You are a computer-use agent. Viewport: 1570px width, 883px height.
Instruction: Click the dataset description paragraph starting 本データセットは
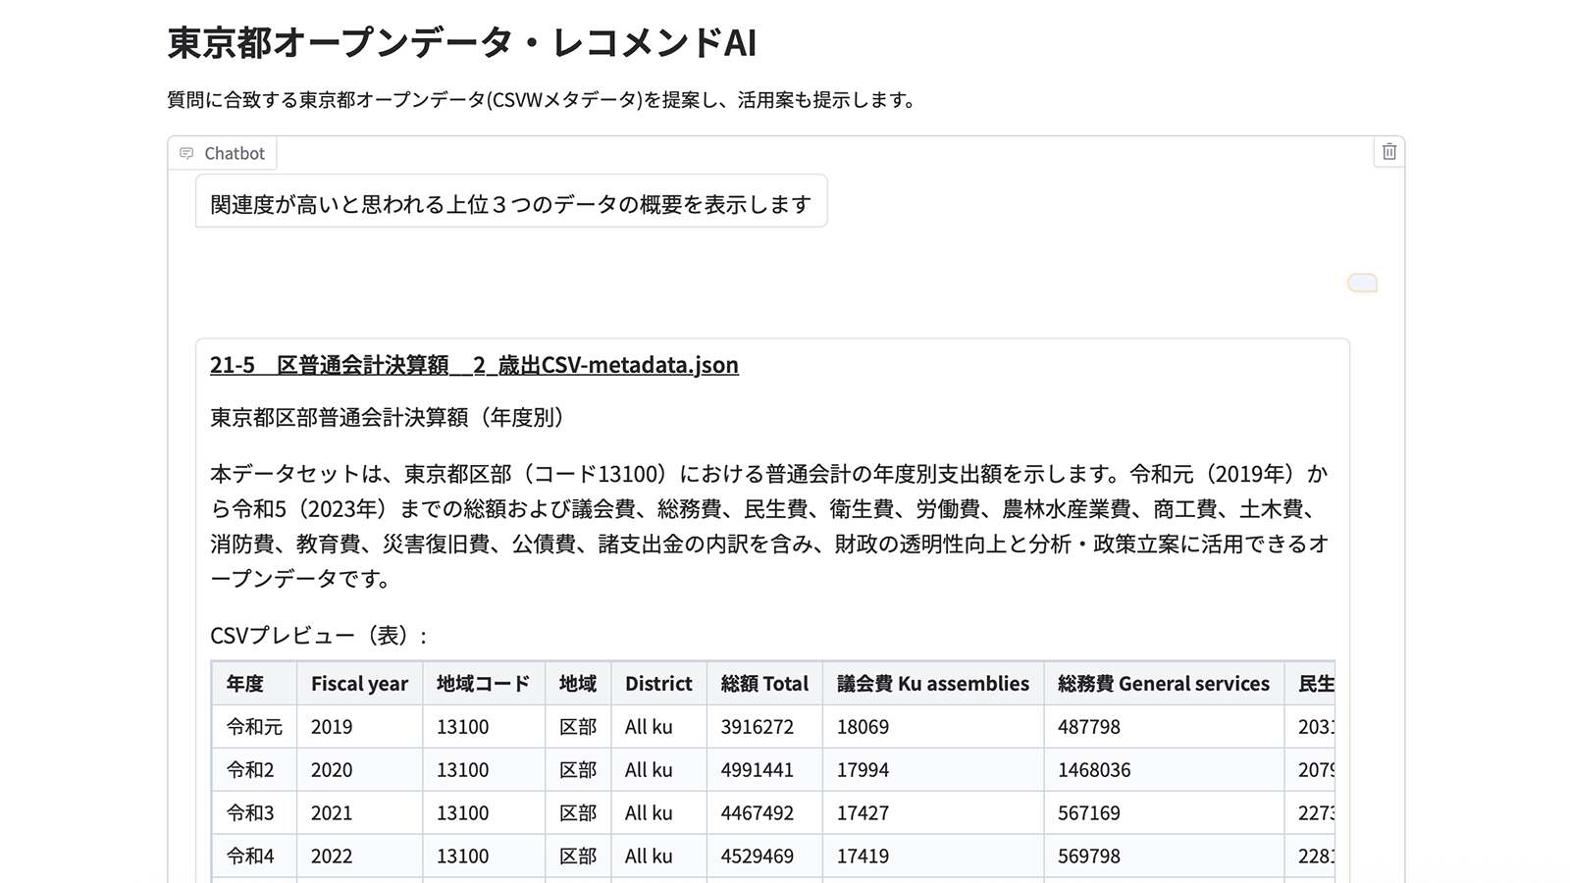click(771, 527)
